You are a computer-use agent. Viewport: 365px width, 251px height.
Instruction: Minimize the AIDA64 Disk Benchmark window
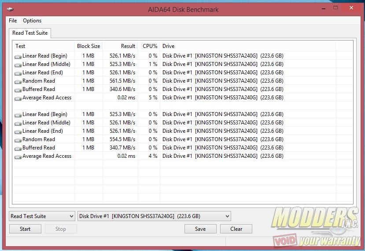(x=324, y=8)
